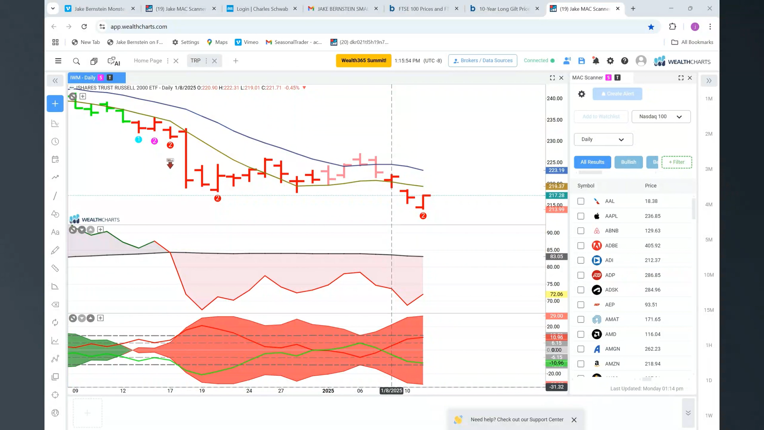Open Home Page tab options menu

168,61
